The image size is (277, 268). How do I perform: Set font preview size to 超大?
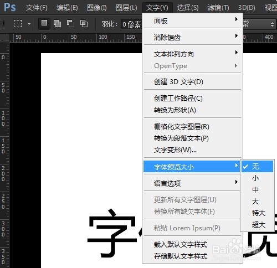[257, 225]
